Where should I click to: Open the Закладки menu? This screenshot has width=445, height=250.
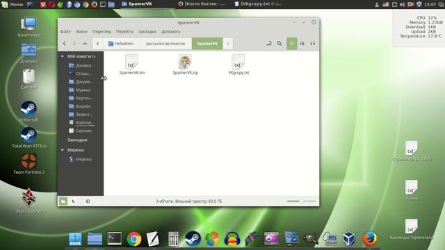click(147, 31)
